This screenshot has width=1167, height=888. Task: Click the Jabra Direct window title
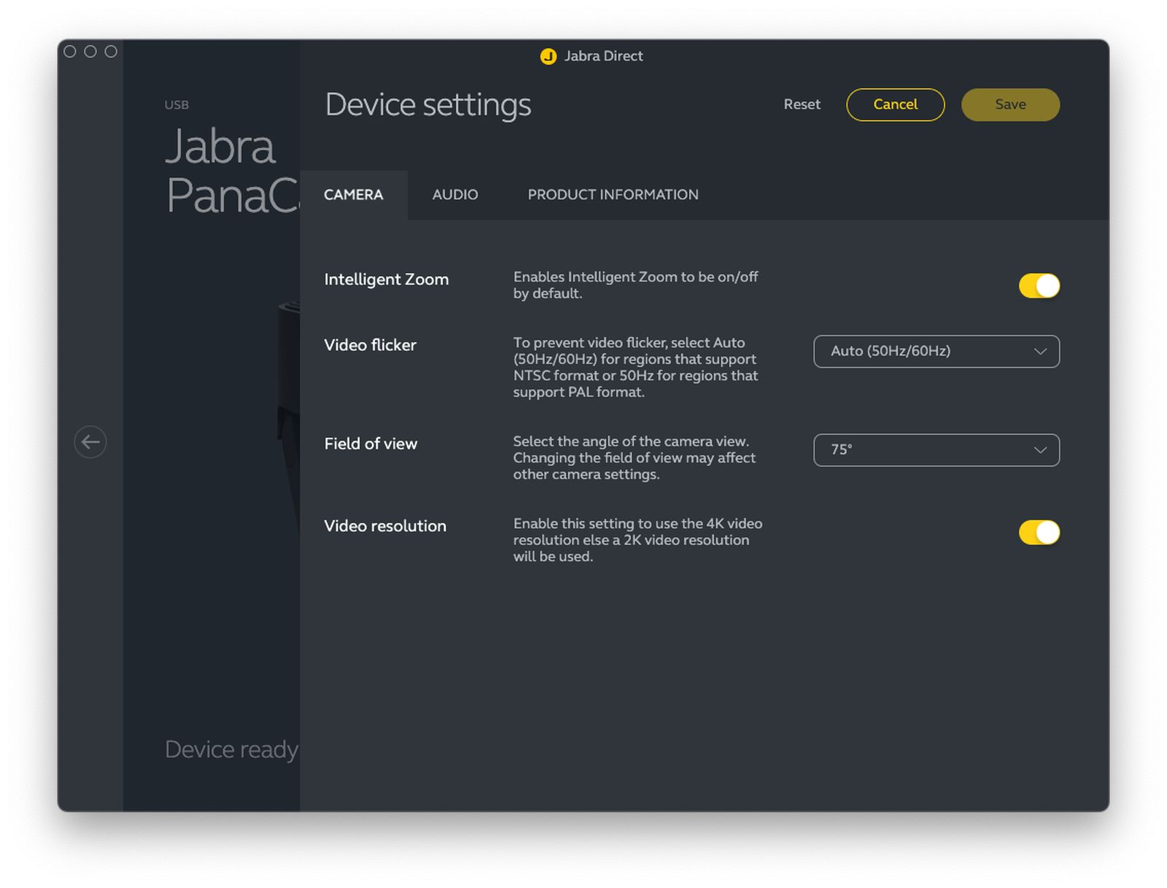(604, 56)
